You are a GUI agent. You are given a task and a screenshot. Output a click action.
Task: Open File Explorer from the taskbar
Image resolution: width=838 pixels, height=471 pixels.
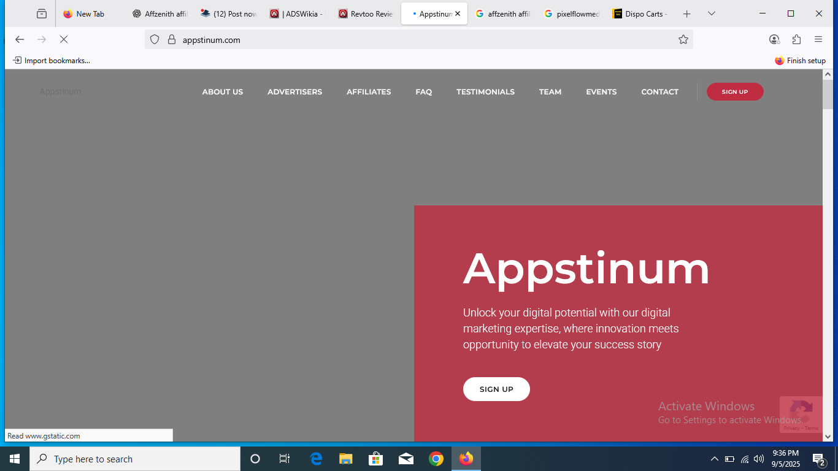click(x=346, y=459)
